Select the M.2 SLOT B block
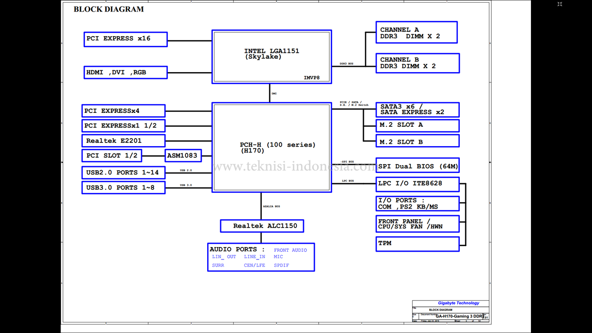 (417, 141)
